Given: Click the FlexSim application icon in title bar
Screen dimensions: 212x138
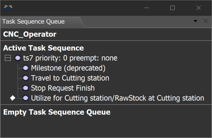Looking at the screenshot, I should coord(8,8).
